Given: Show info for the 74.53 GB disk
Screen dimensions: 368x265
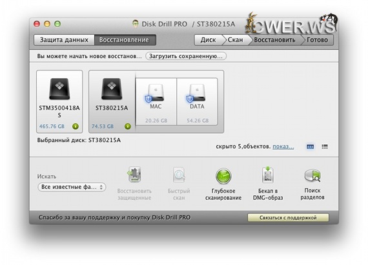Looking at the screenshot, I should (x=128, y=127).
